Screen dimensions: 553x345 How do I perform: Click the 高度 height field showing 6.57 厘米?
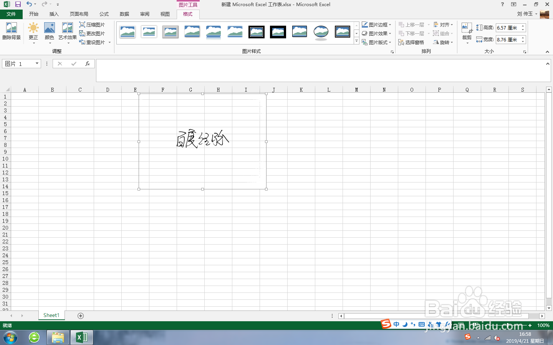[x=508, y=27]
